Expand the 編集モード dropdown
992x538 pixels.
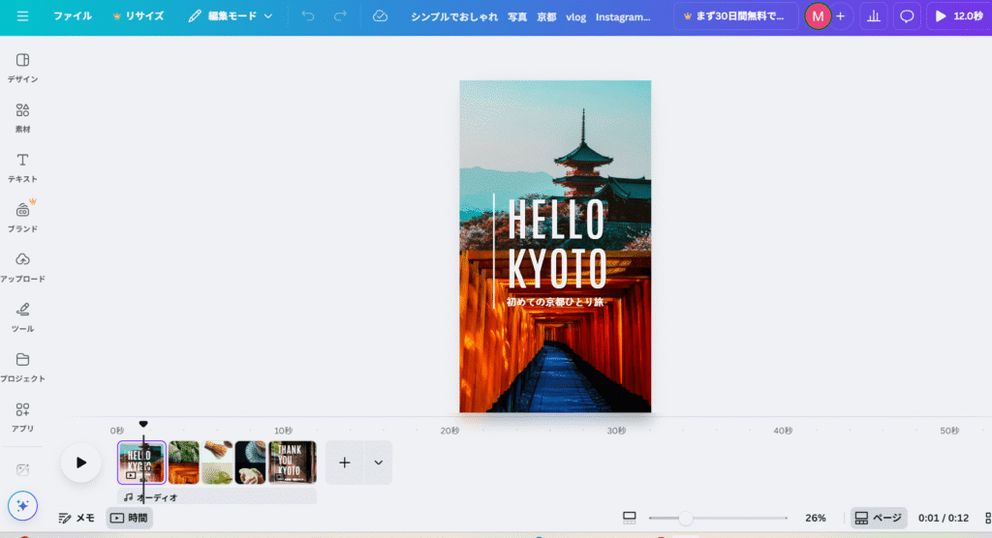231,16
